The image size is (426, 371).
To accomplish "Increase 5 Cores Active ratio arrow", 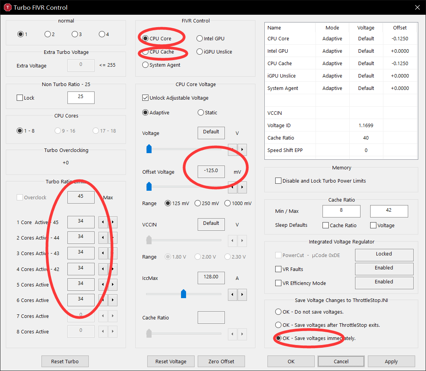I will pos(113,285).
